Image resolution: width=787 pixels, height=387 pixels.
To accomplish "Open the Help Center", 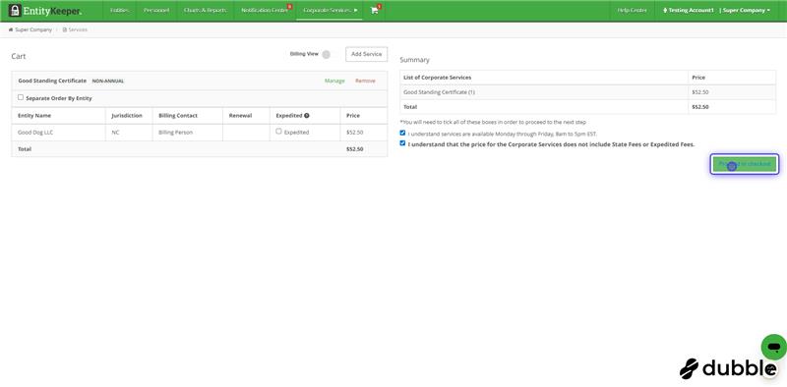I will pos(632,10).
